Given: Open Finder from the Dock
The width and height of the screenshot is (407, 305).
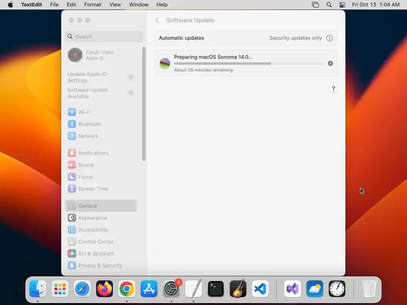Looking at the screenshot, I should coord(38,289).
